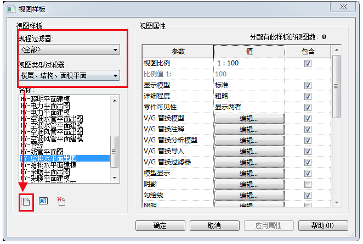363x244 pixels.
Task: Click the 参数 column header
Action: point(178,52)
